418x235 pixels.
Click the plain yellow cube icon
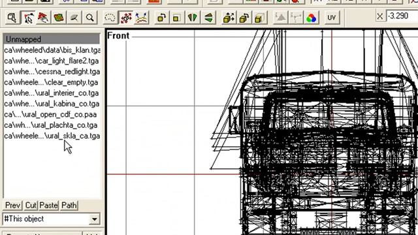(260, 18)
